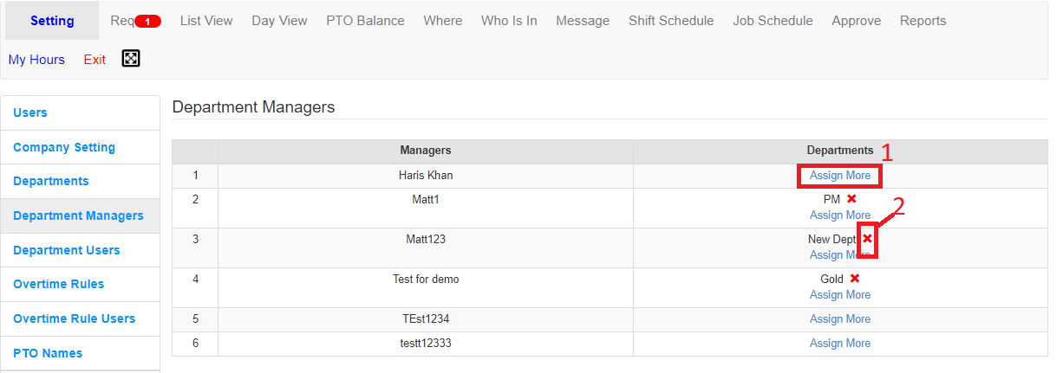Click the My Hours link
1063x373 pixels.
36,60
